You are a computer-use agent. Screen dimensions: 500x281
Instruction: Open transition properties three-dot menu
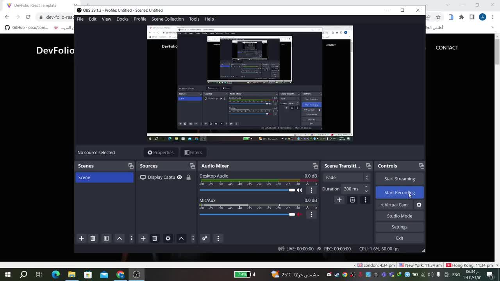(365, 200)
